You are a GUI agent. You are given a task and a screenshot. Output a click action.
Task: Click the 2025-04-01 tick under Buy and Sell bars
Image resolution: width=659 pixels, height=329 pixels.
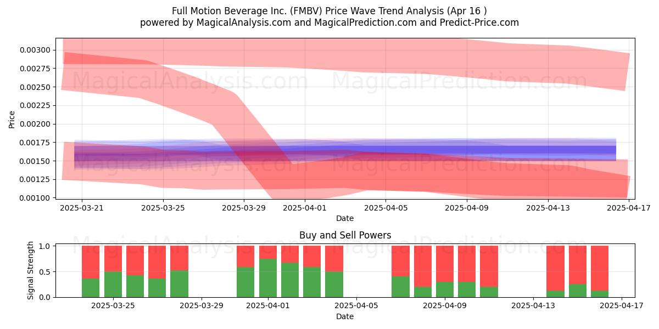pos(268,307)
